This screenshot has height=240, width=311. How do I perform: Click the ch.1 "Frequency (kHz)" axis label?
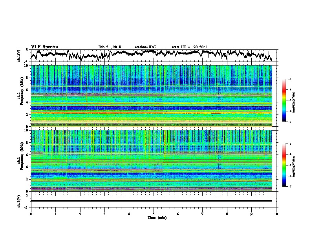coord(22,91)
